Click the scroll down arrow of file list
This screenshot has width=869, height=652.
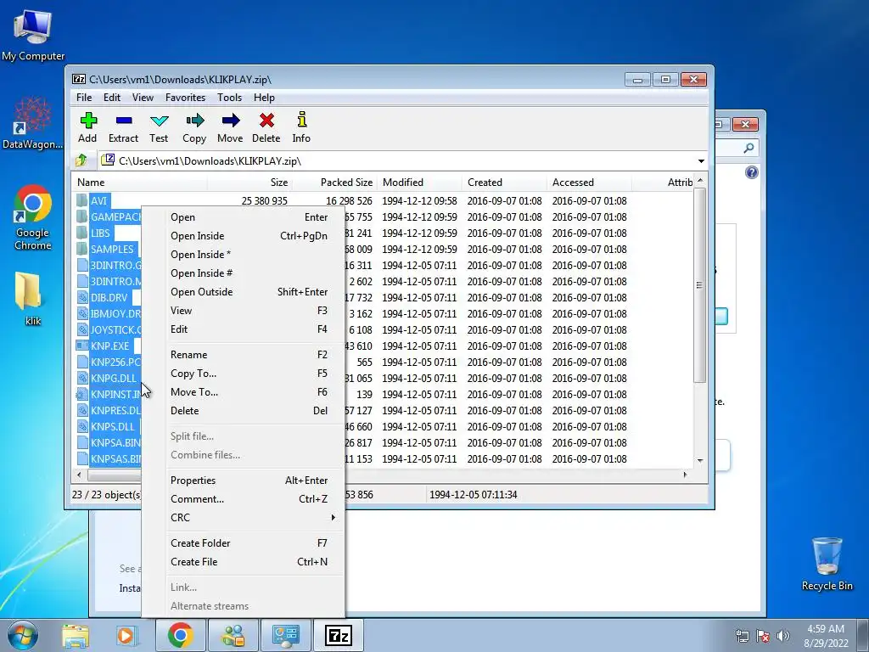click(700, 460)
